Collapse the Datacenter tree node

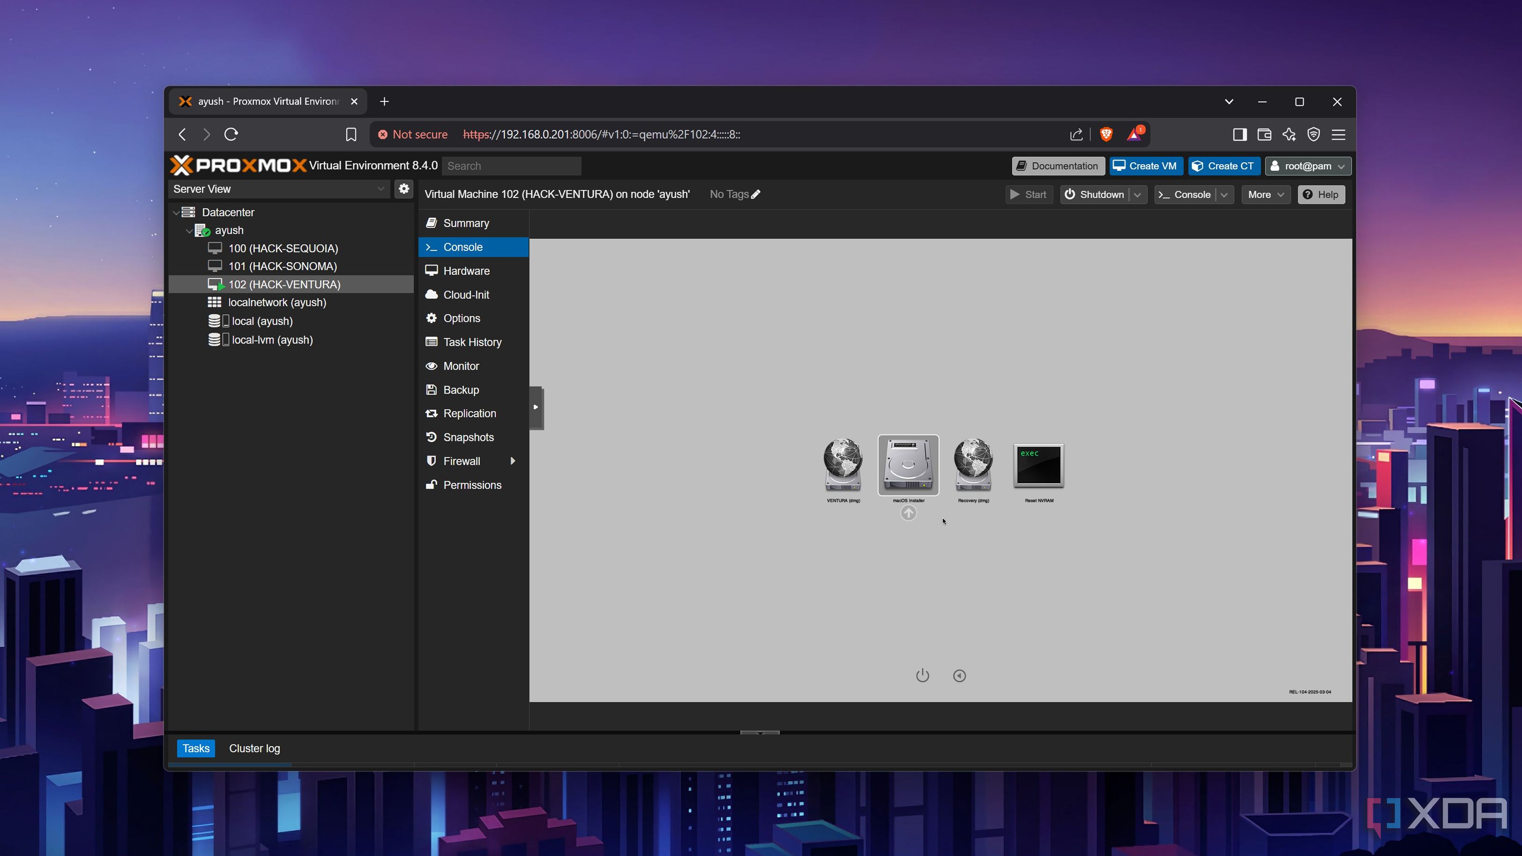coord(176,213)
